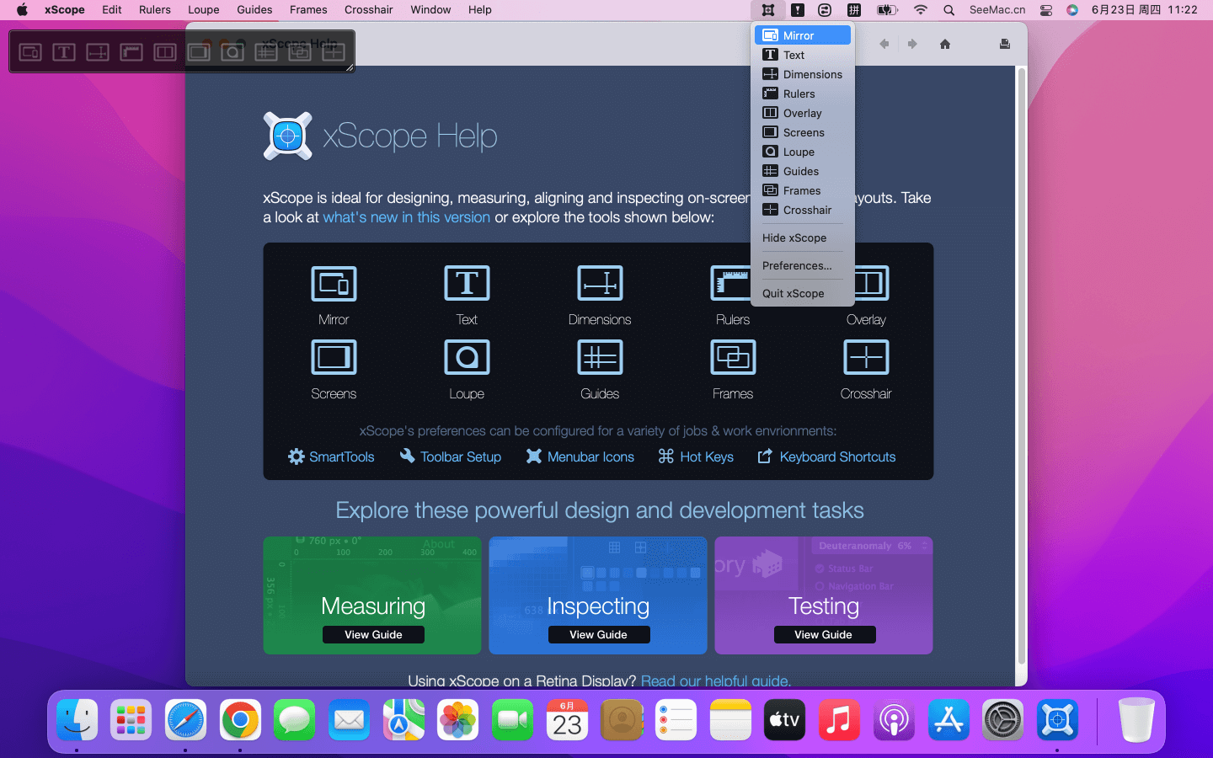Open the large Guides icon on help page
The height and width of the screenshot is (758, 1213).
coord(600,357)
